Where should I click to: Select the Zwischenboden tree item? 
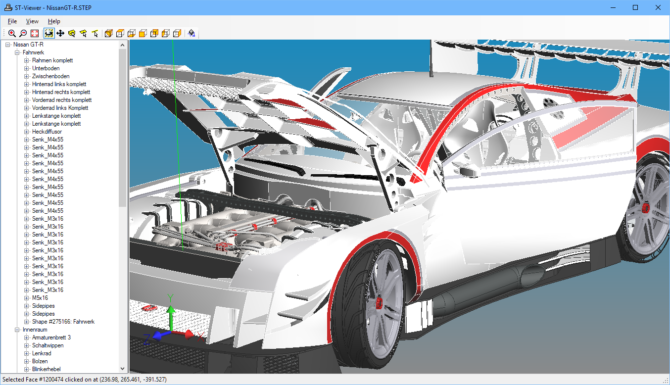pyautogui.click(x=51, y=76)
